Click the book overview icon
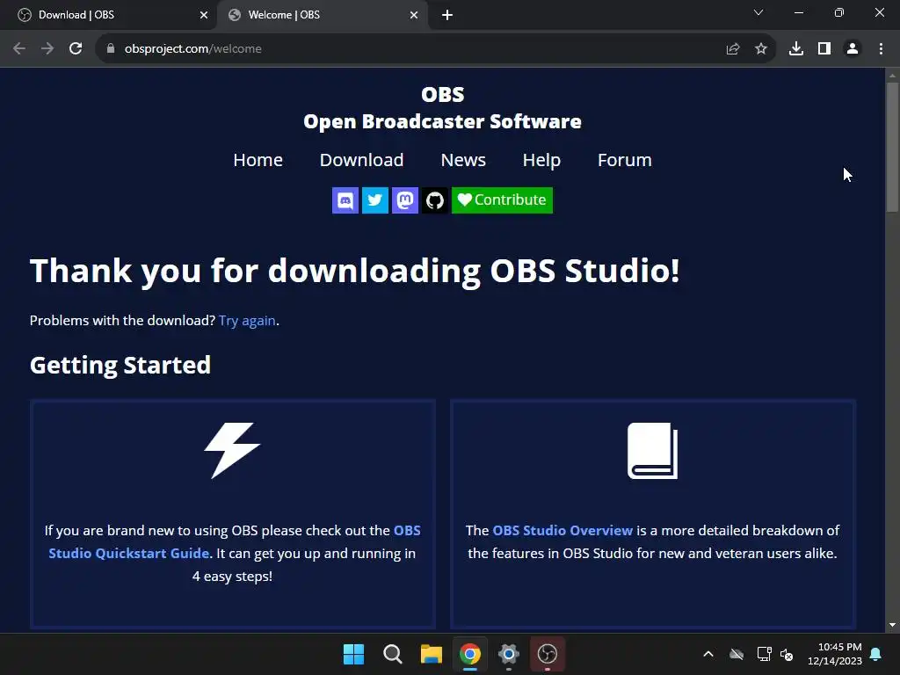Screen dimensions: 900x675 [653, 451]
